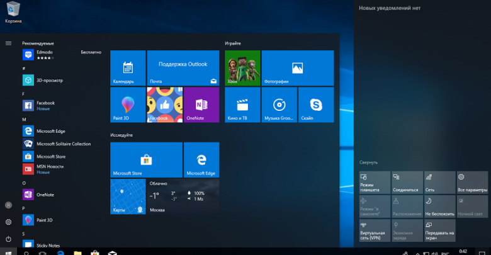491x255 pixels.
Task: Click the # letter header in app list
Action: coord(24,68)
